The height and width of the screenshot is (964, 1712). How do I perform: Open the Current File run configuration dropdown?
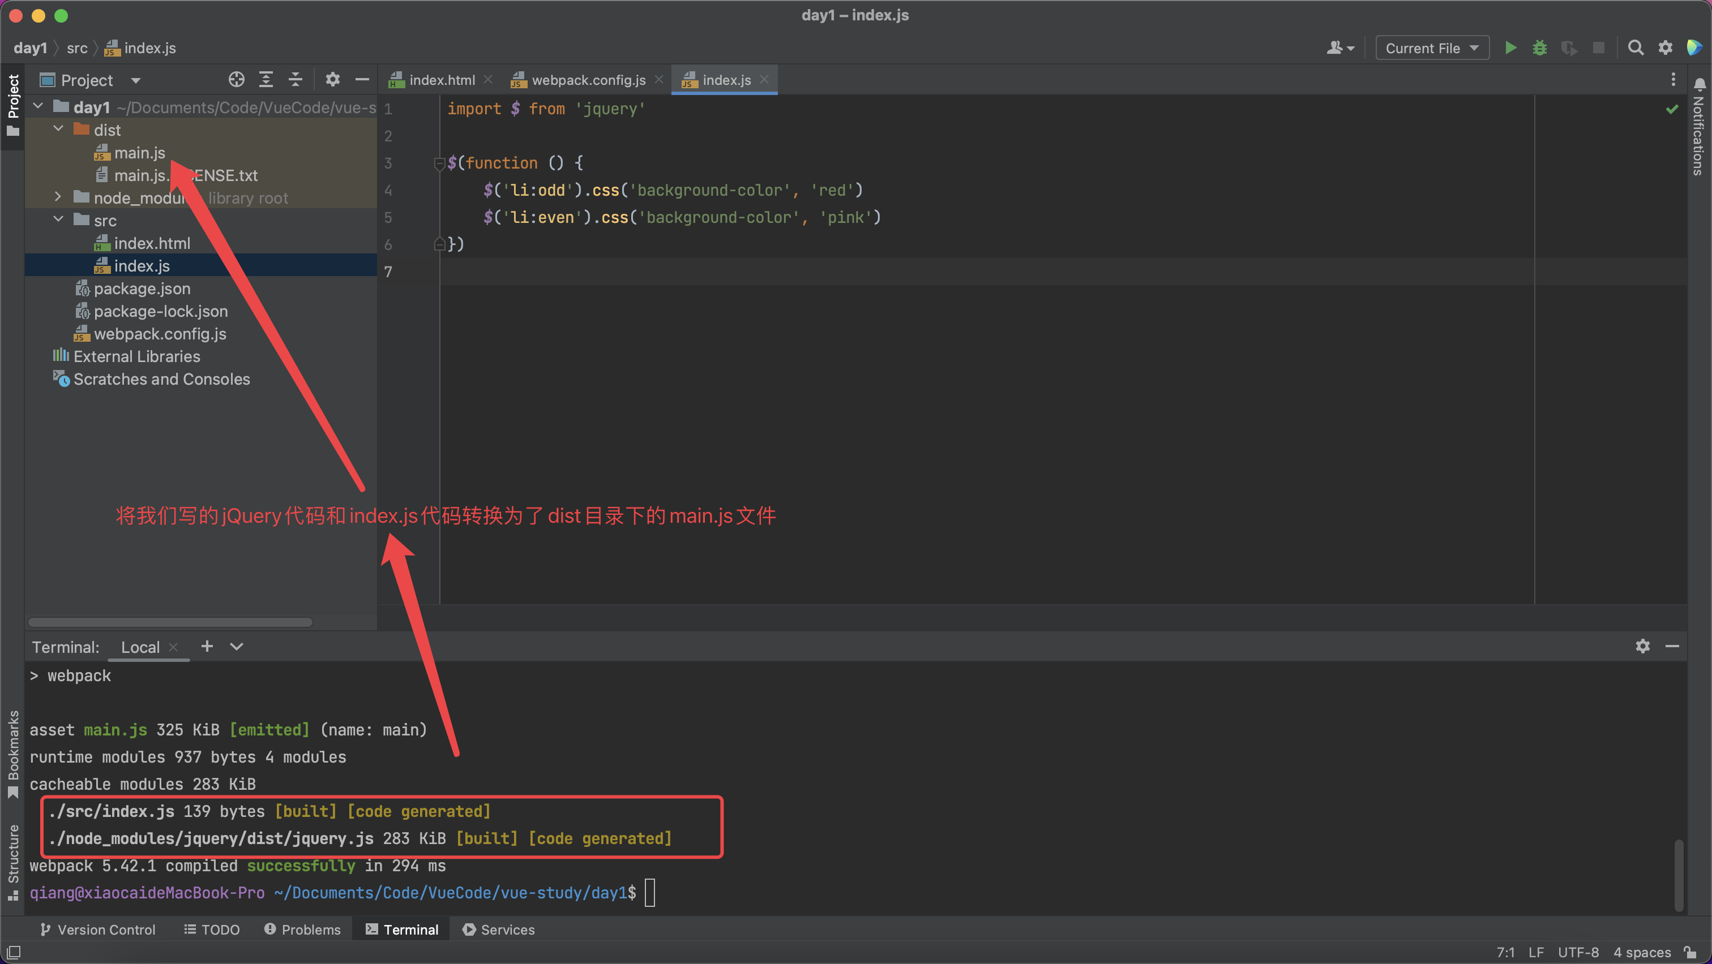coord(1432,48)
